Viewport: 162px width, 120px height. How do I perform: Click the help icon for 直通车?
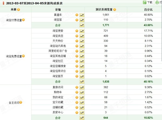pyautogui.click(x=77, y=15)
